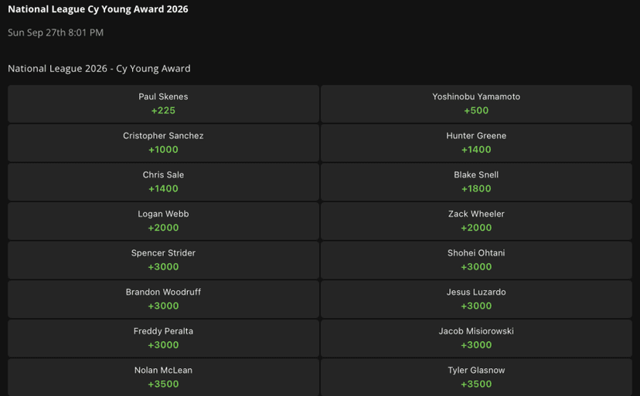Click the National League 2026 market heading

(99, 69)
